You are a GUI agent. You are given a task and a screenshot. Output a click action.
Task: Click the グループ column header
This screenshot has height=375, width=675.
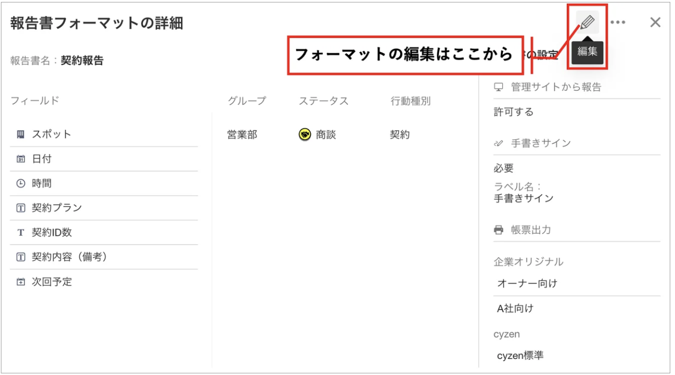click(x=246, y=101)
